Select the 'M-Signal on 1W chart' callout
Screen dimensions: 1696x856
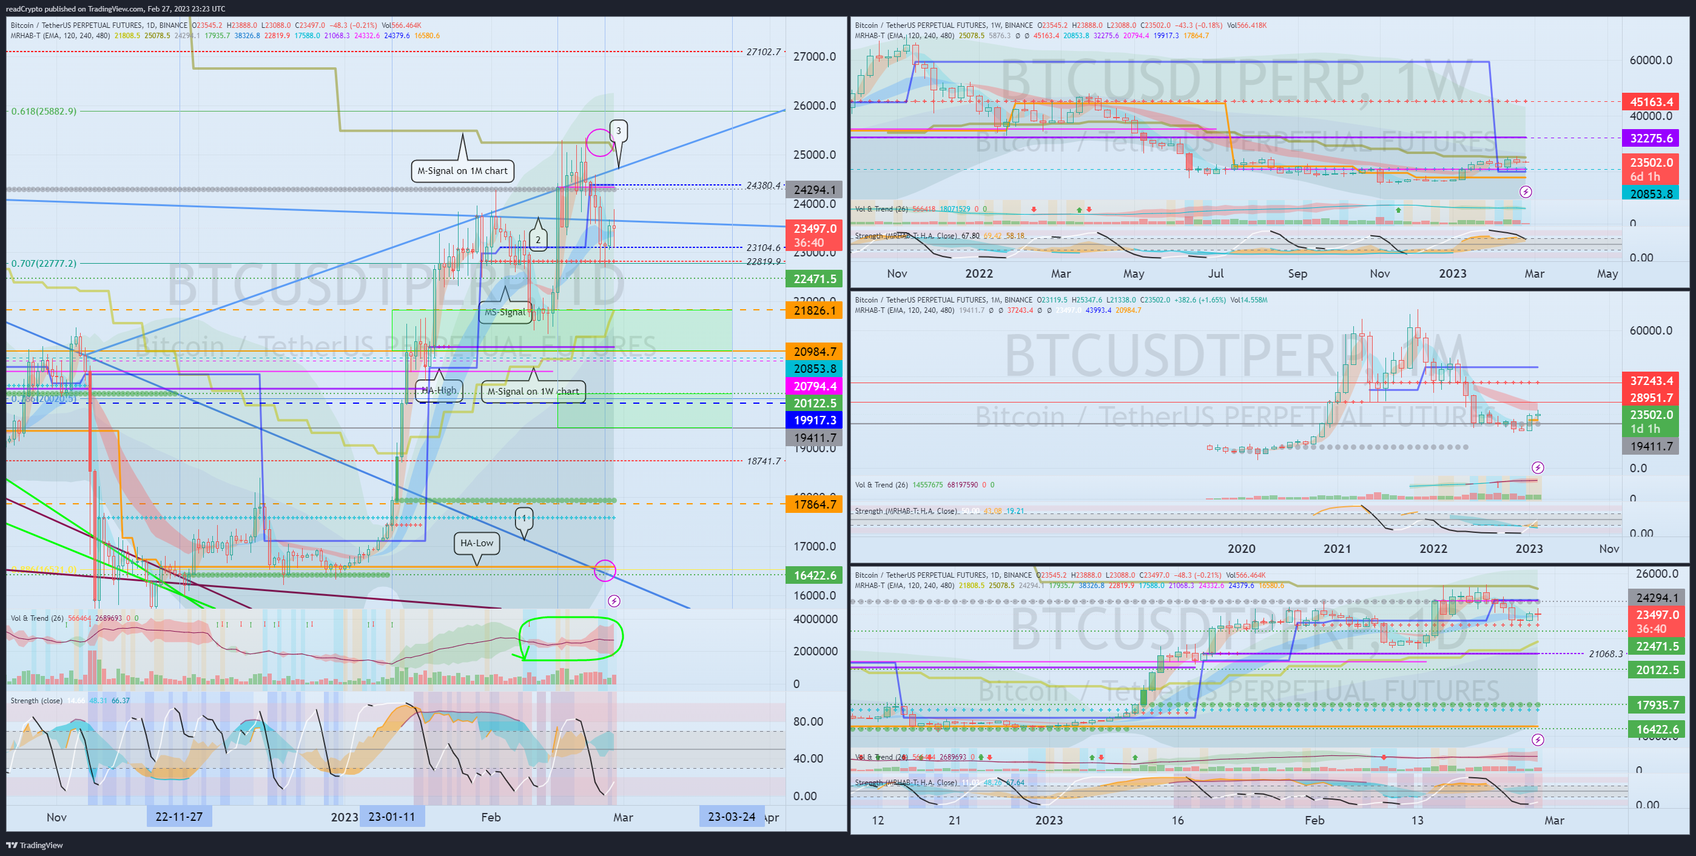533,391
